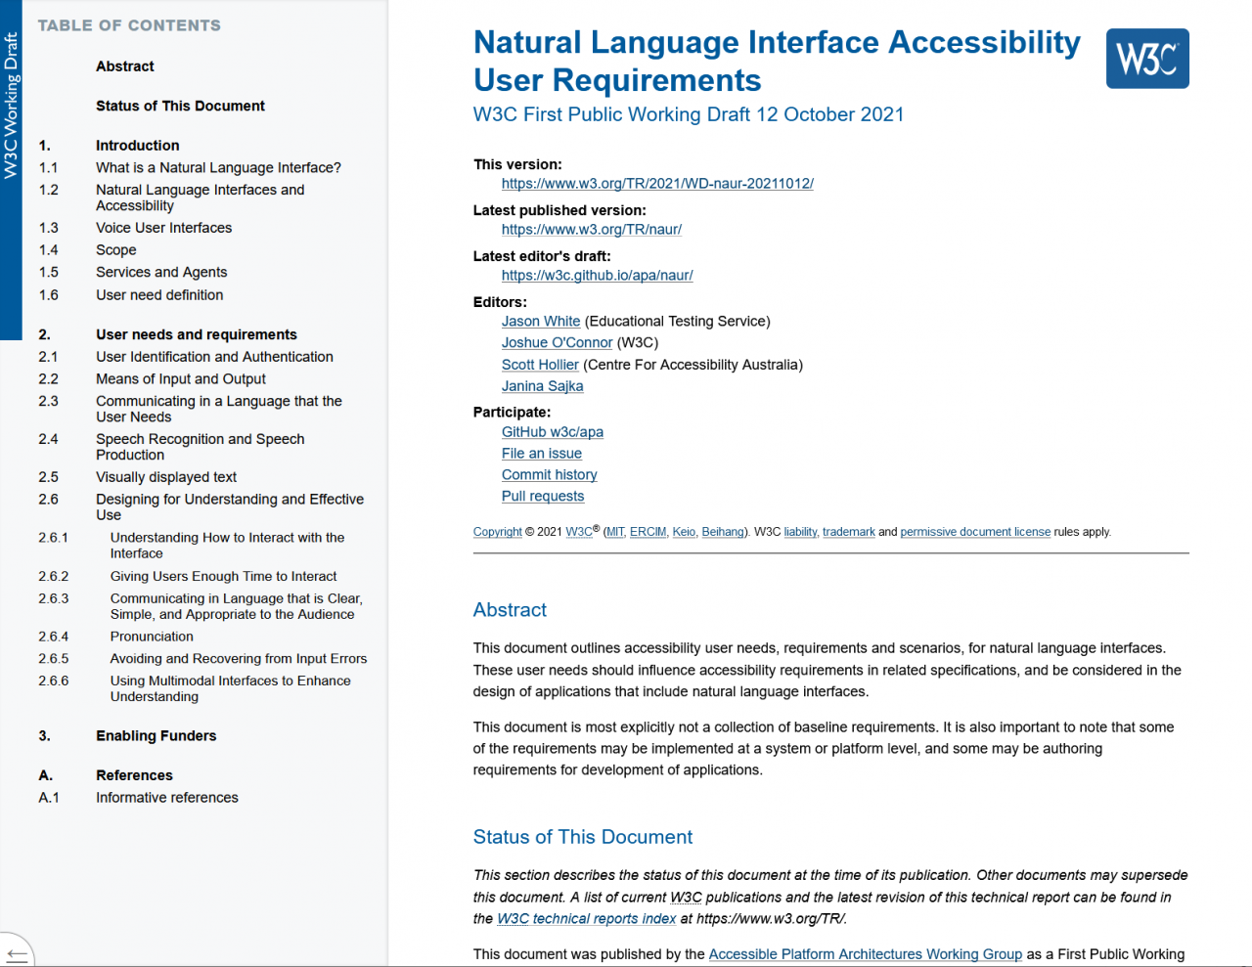Viewport: 1252px width, 967px height.
Task: Open Beihang link in copyright line
Action: [x=723, y=532]
